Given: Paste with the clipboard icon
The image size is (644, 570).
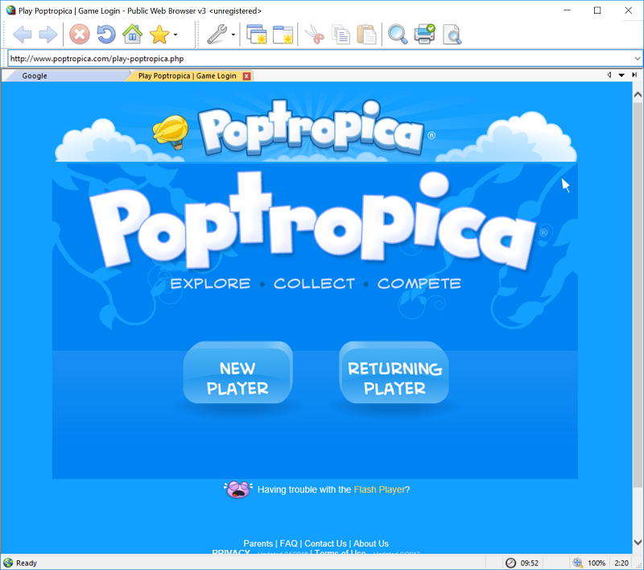Looking at the screenshot, I should click(367, 34).
